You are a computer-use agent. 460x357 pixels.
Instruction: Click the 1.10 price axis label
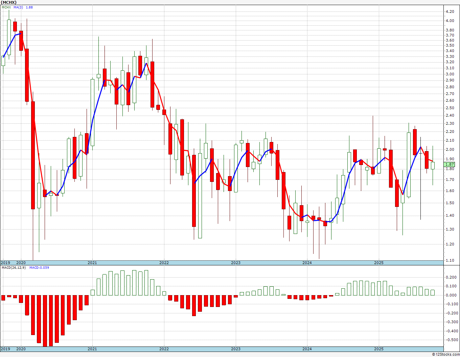450,260
